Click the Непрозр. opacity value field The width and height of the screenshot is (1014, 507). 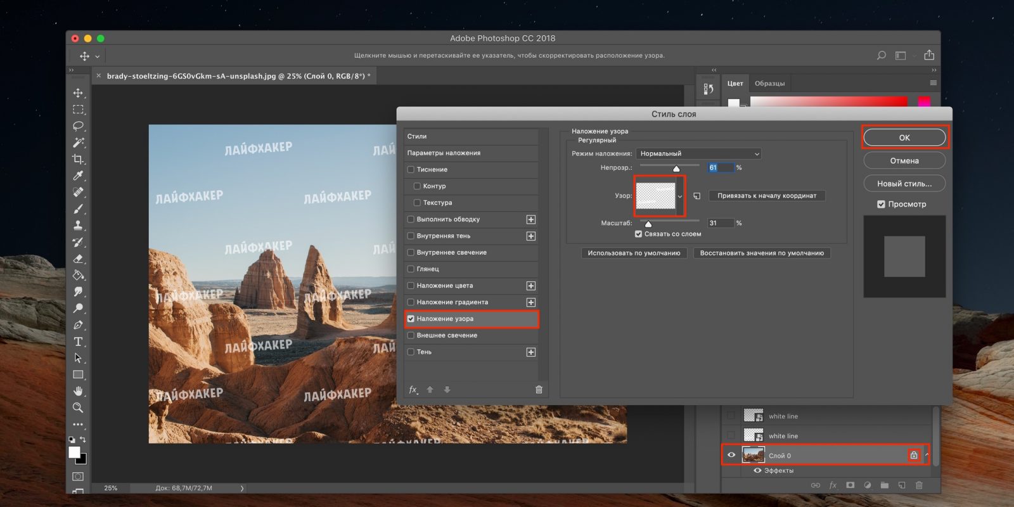[x=720, y=168]
